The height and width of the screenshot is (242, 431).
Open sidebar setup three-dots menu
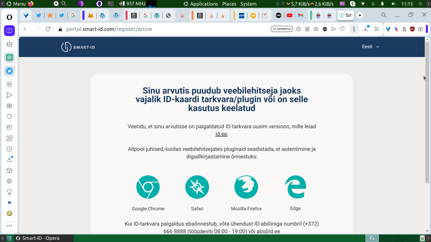click(x=9, y=226)
